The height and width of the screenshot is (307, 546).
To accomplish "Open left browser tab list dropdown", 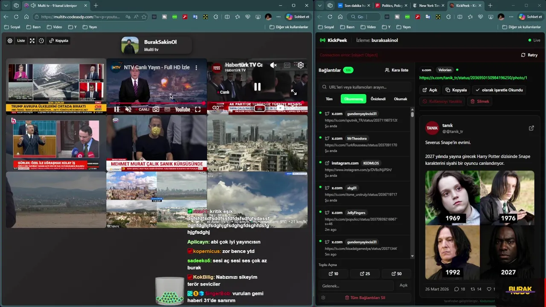I will point(6,6).
